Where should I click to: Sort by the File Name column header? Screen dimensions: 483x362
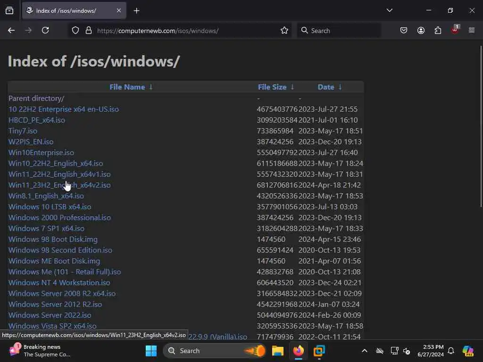click(x=127, y=87)
